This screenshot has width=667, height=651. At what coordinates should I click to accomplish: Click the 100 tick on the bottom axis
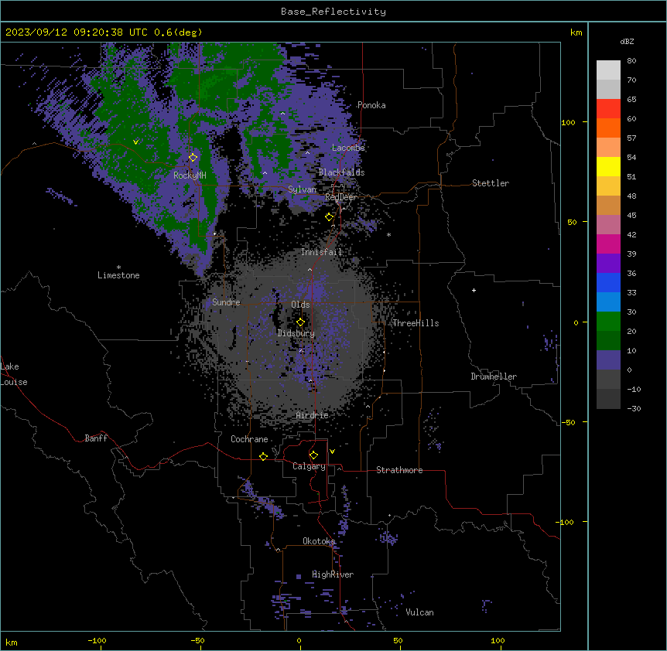(x=498, y=640)
